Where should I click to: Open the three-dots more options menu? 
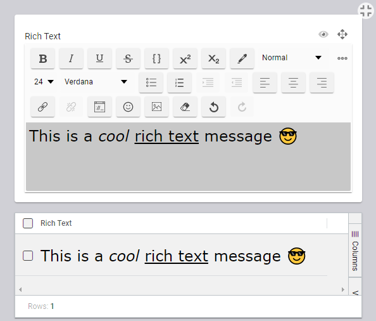pos(342,58)
